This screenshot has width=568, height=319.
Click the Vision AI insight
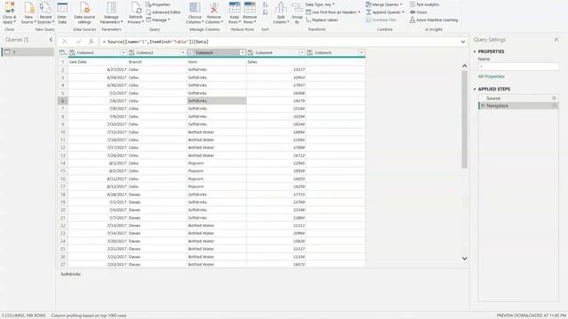click(x=418, y=12)
